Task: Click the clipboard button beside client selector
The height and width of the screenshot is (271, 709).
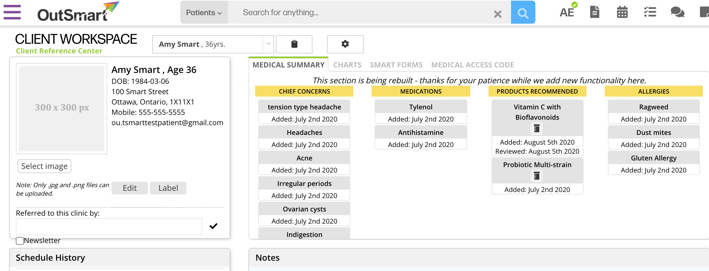Action: (x=294, y=44)
